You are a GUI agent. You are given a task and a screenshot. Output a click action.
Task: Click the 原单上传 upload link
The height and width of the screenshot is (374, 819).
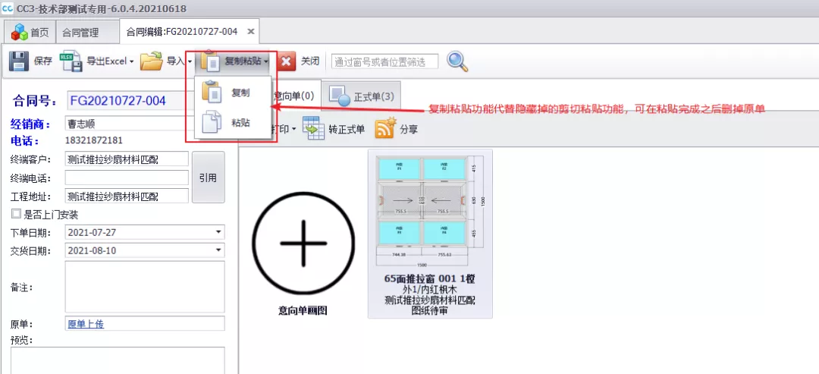pos(85,324)
